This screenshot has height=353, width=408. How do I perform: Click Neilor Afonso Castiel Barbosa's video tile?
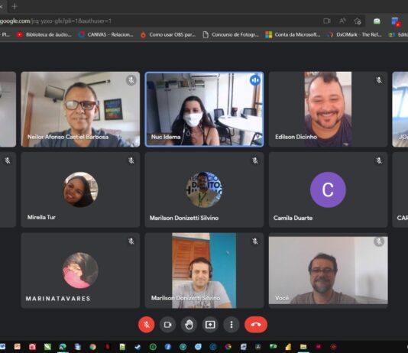[80, 109]
